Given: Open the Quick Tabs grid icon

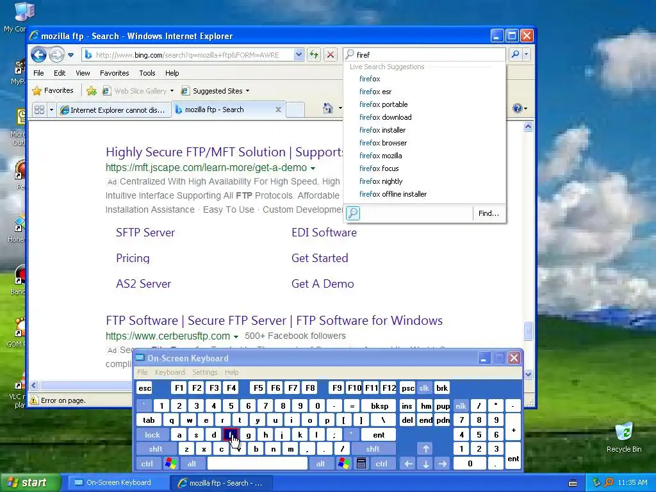Looking at the screenshot, I should pyautogui.click(x=39, y=110).
